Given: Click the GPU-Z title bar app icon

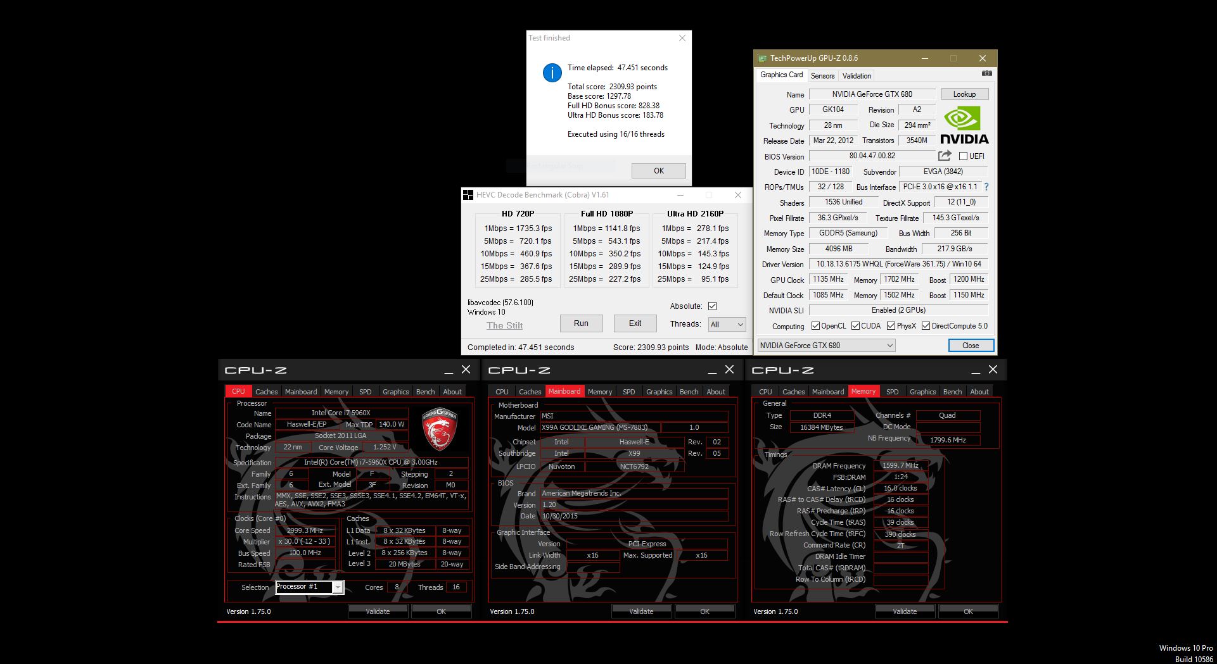Looking at the screenshot, I should point(762,58).
